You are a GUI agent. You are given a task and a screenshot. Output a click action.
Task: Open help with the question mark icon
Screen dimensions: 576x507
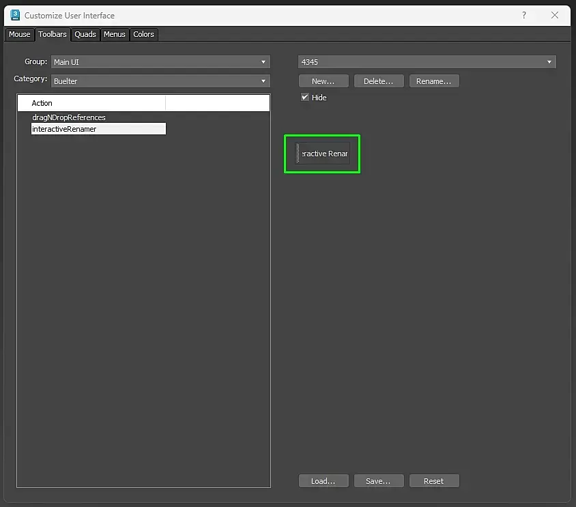pos(524,15)
